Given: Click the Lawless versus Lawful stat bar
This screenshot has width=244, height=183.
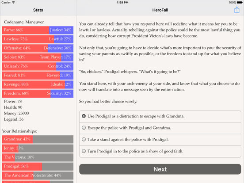Looking at the screenshot, I should coord(38,39).
